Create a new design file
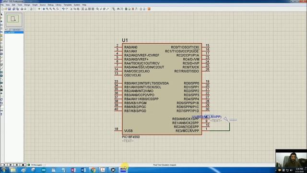This screenshot has width=307, height=173. point(2,9)
